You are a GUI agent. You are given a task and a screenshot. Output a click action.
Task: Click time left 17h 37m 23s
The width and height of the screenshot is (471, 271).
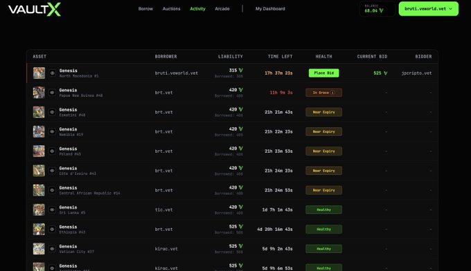point(278,73)
